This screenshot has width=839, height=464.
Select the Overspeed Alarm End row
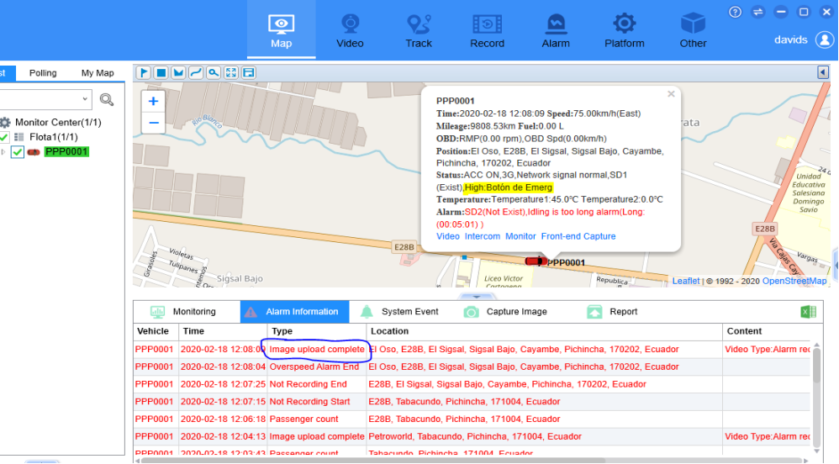click(x=472, y=366)
